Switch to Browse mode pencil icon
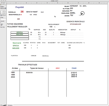The image size is (109, 106). 1,4
